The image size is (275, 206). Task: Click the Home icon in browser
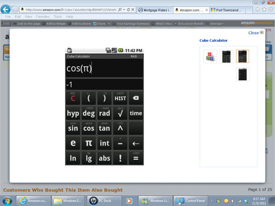(257, 10)
